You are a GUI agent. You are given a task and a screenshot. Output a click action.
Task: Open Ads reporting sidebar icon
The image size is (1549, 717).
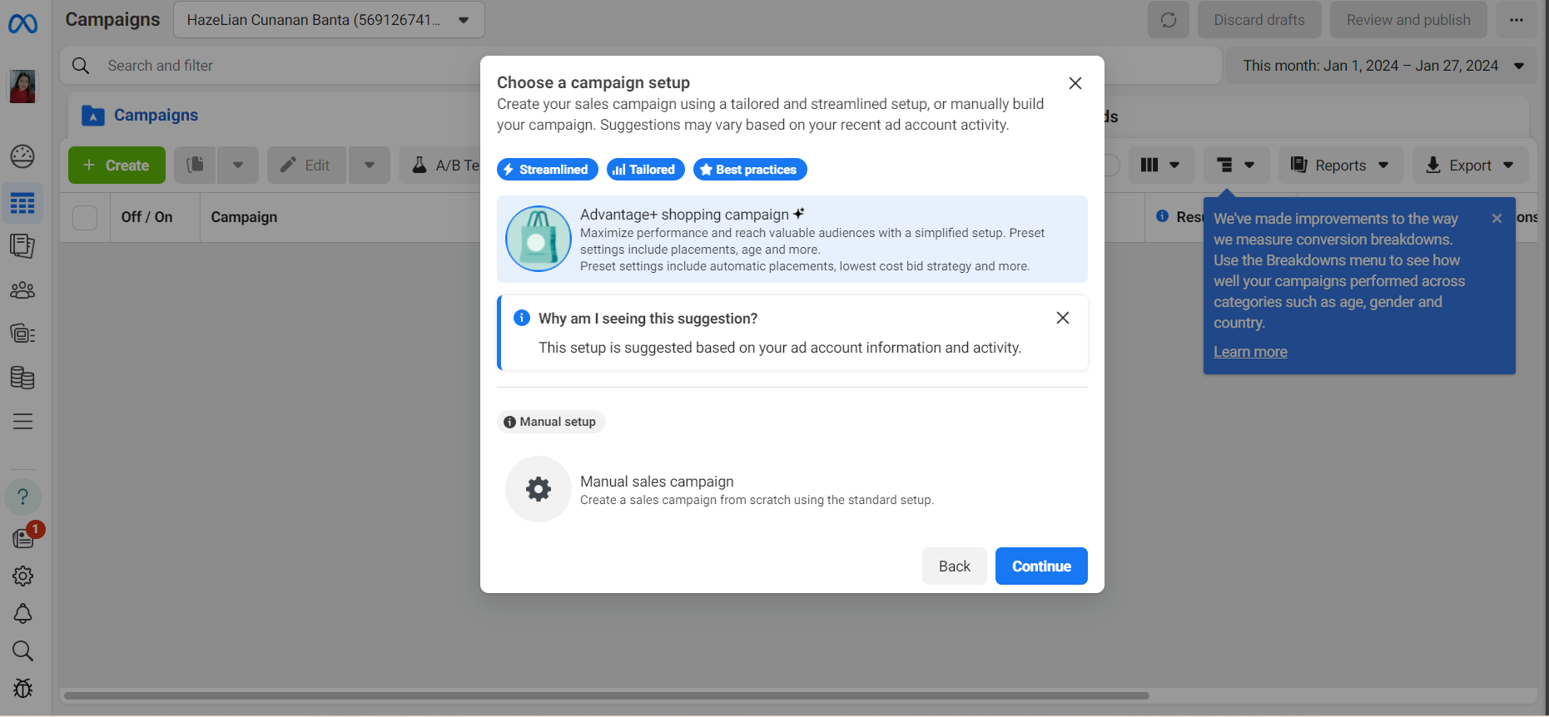(22, 246)
